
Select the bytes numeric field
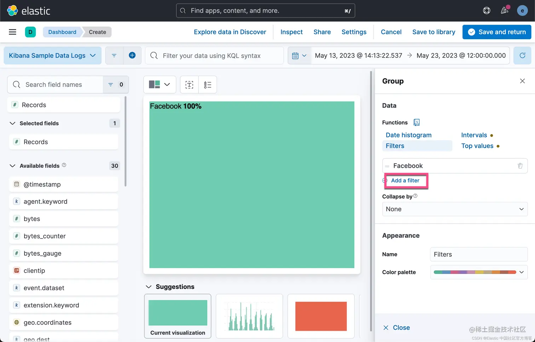pyautogui.click(x=64, y=219)
